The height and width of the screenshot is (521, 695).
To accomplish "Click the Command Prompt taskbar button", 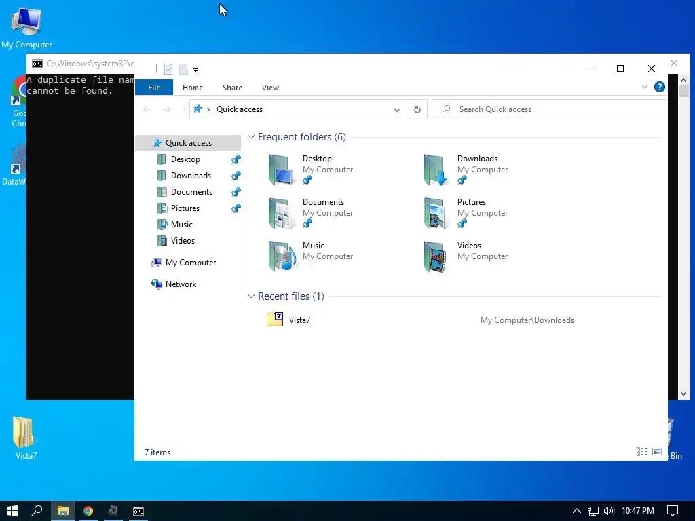I will click(x=138, y=511).
